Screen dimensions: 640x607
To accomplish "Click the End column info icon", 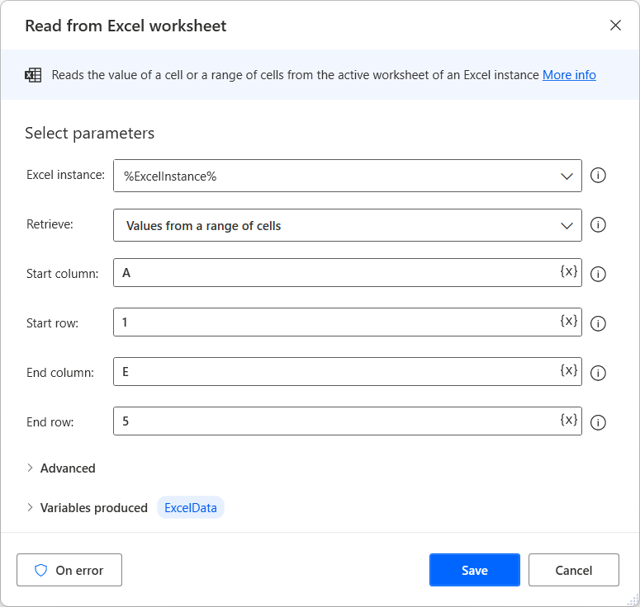I will point(598,373).
